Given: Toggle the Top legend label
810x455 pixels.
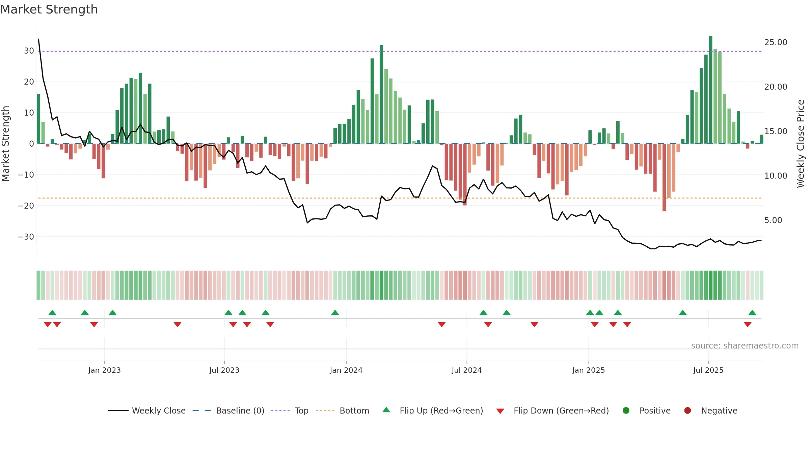Looking at the screenshot, I should point(301,411).
